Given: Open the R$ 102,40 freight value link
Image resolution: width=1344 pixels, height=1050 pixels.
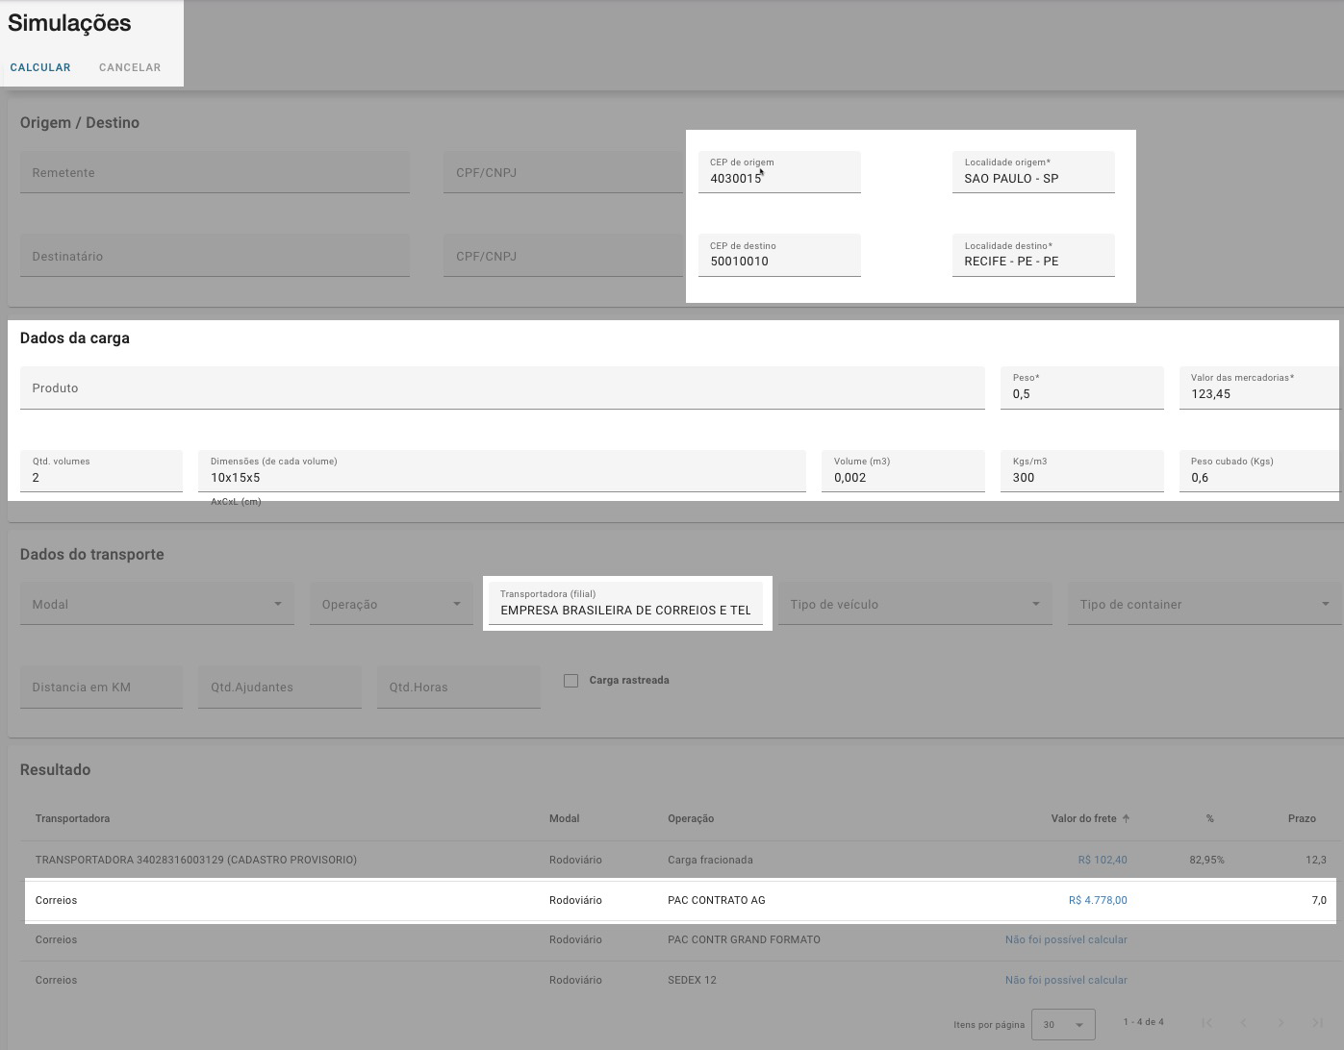Looking at the screenshot, I should (1103, 860).
